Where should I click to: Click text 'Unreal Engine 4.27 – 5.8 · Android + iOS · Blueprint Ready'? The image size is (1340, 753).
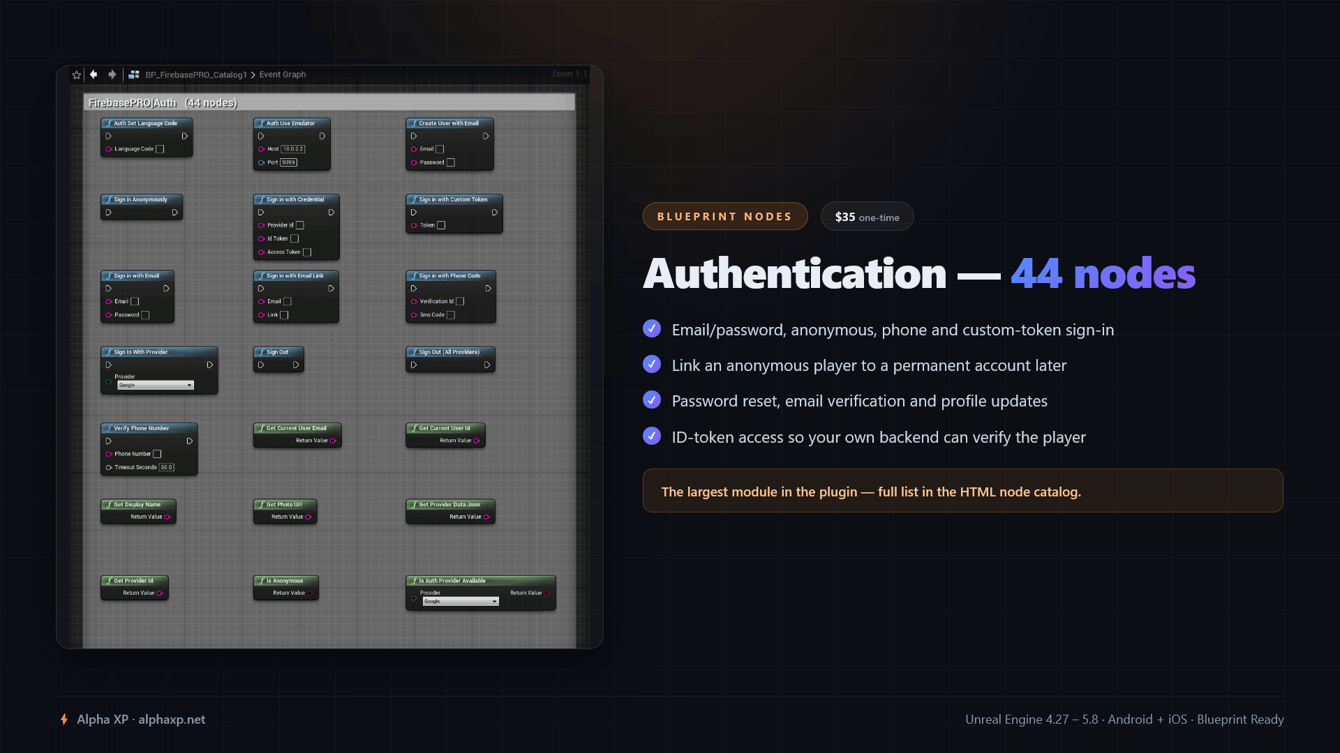tap(1124, 720)
